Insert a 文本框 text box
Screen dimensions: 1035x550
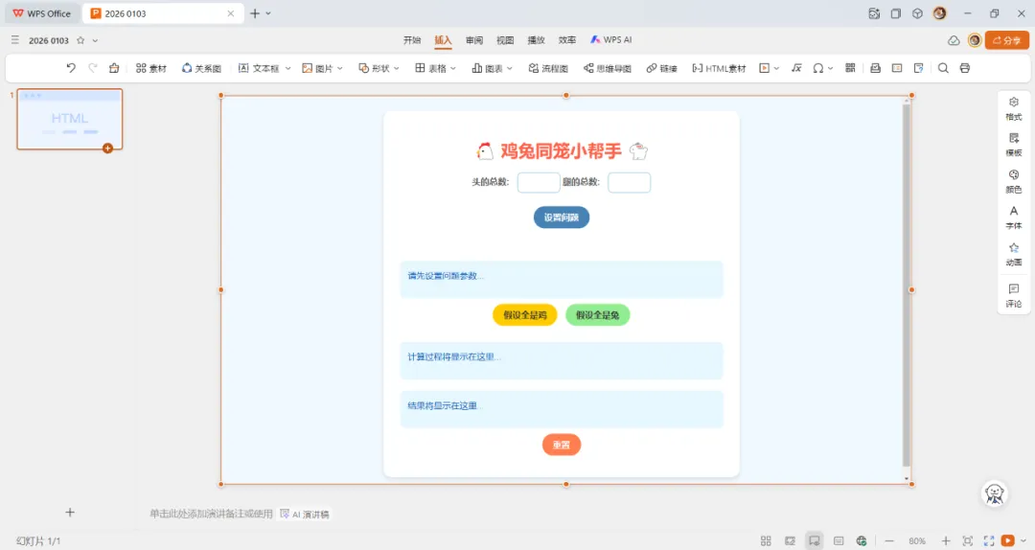[x=258, y=68]
